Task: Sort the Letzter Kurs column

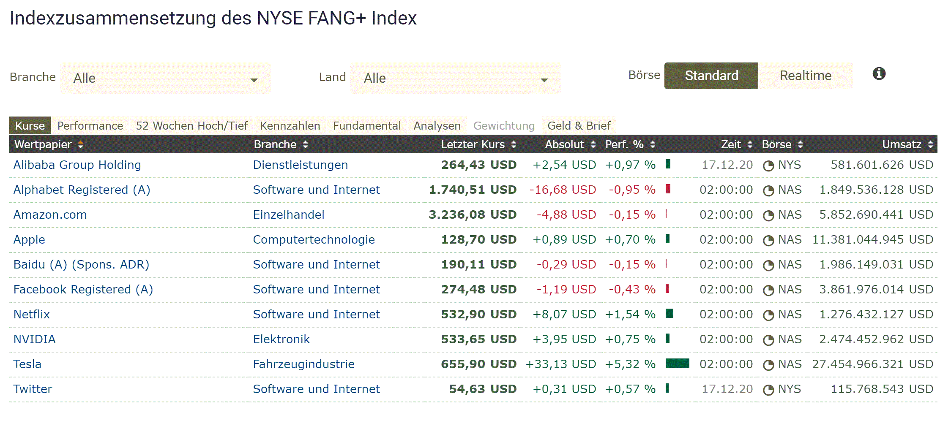Action: pos(514,144)
